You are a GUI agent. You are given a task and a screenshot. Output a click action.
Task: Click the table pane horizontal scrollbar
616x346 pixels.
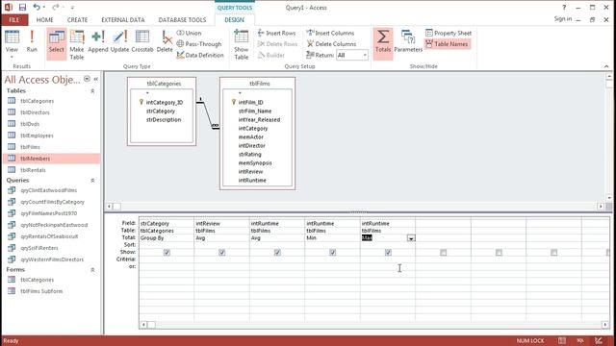355,206
